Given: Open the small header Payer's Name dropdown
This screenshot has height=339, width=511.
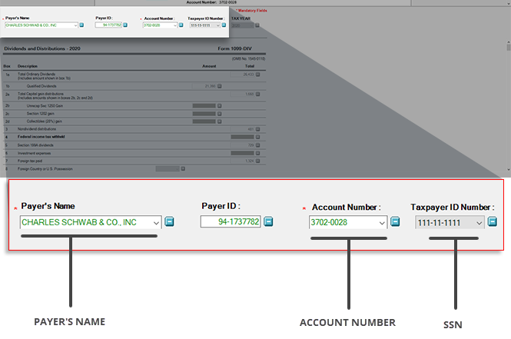Looking at the screenshot, I should (75, 25).
